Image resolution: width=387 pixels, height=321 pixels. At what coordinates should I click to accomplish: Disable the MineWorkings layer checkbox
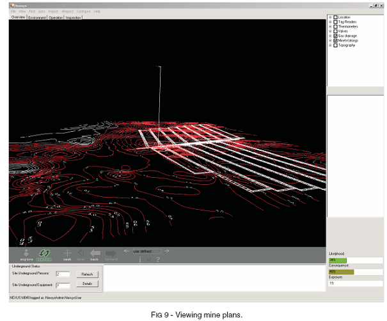336,40
